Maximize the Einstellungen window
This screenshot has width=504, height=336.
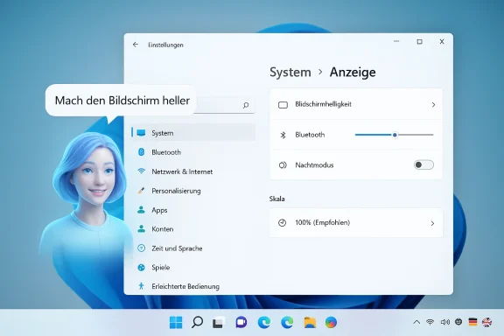[419, 41]
